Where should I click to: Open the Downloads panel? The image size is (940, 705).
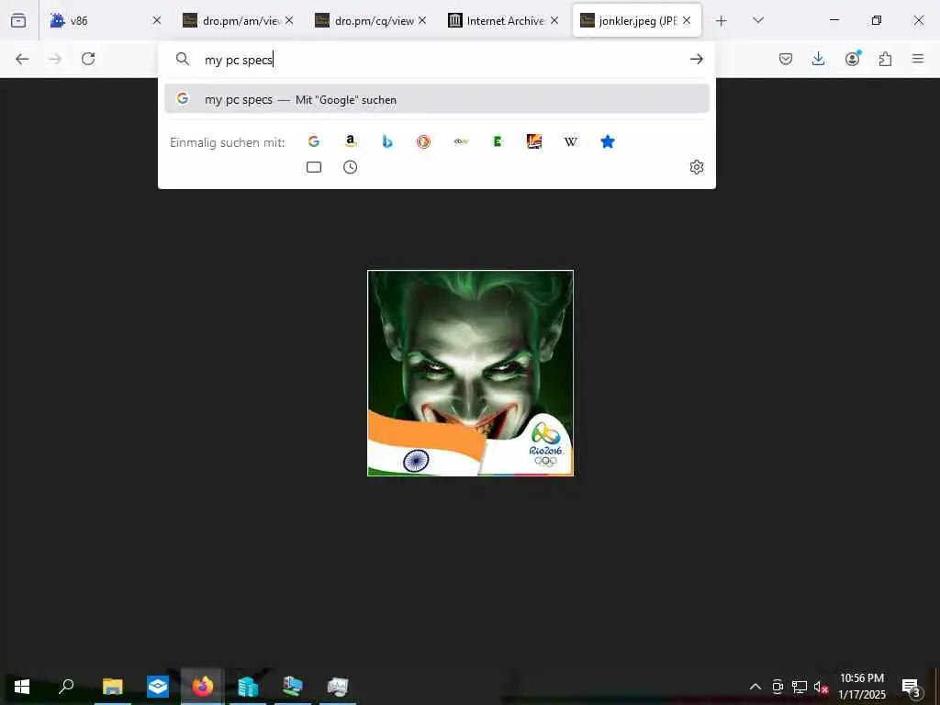click(818, 59)
